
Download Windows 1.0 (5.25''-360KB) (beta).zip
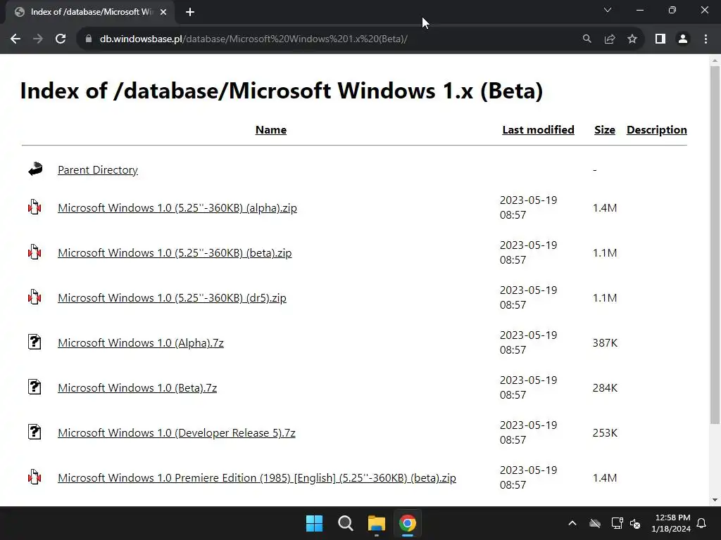175,253
